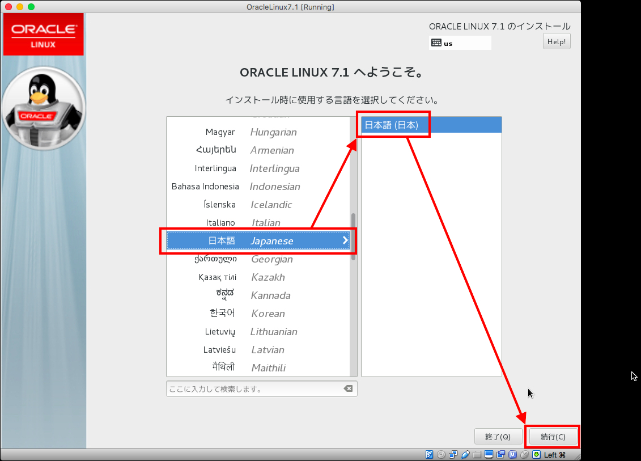641x461 pixels.
Task: Click the USB devices status icon
Action: click(x=465, y=455)
